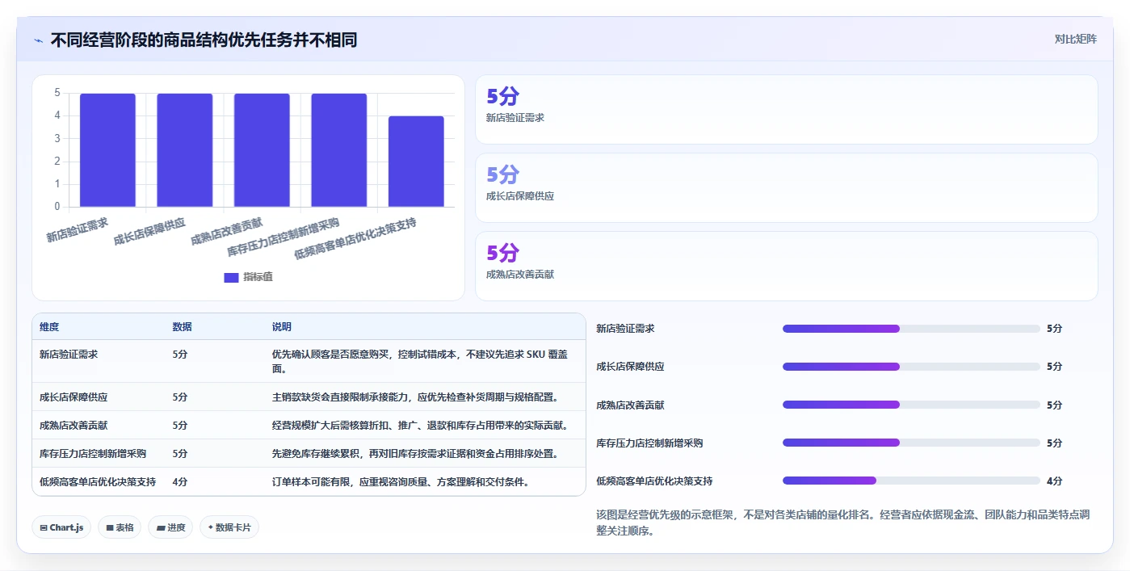Click the footnote starting 该图是经营优先级的示意框架

(x=843, y=523)
